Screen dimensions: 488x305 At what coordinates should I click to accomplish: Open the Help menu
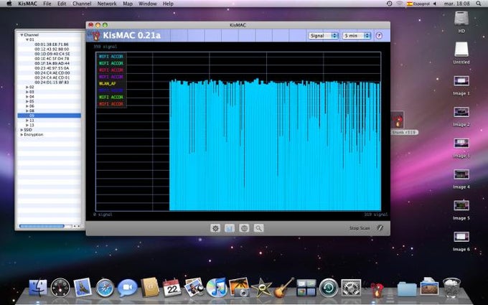(168, 4)
